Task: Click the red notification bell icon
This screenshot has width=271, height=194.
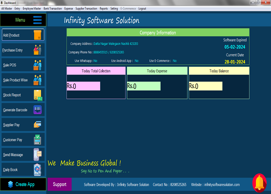Action: [x=259, y=183]
